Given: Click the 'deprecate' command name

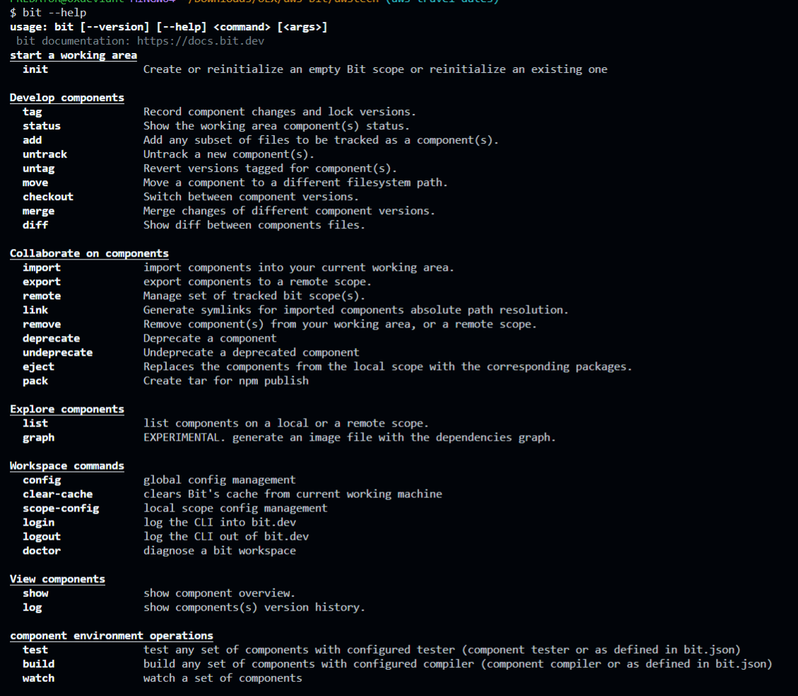Looking at the screenshot, I should click(51, 338).
